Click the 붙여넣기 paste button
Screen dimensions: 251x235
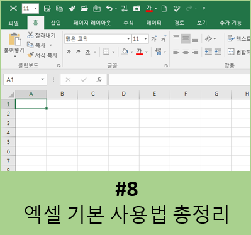point(14,45)
